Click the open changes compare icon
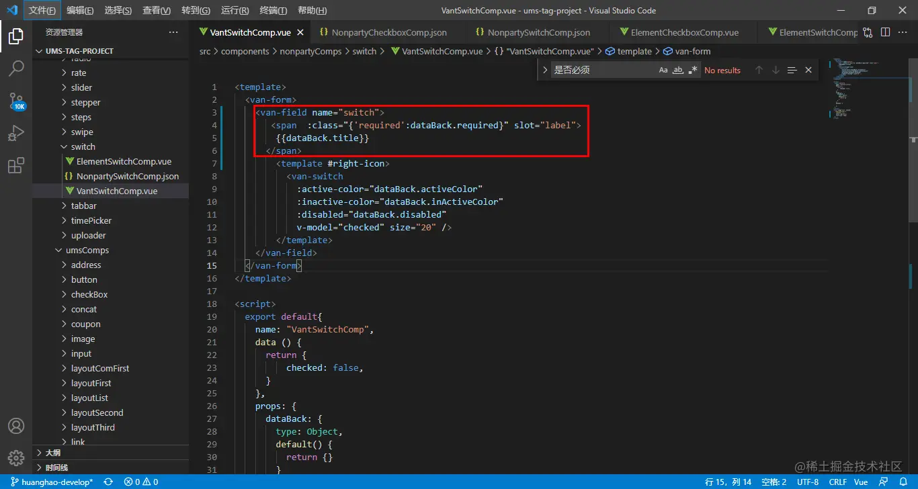The height and width of the screenshot is (489, 918). (x=868, y=32)
